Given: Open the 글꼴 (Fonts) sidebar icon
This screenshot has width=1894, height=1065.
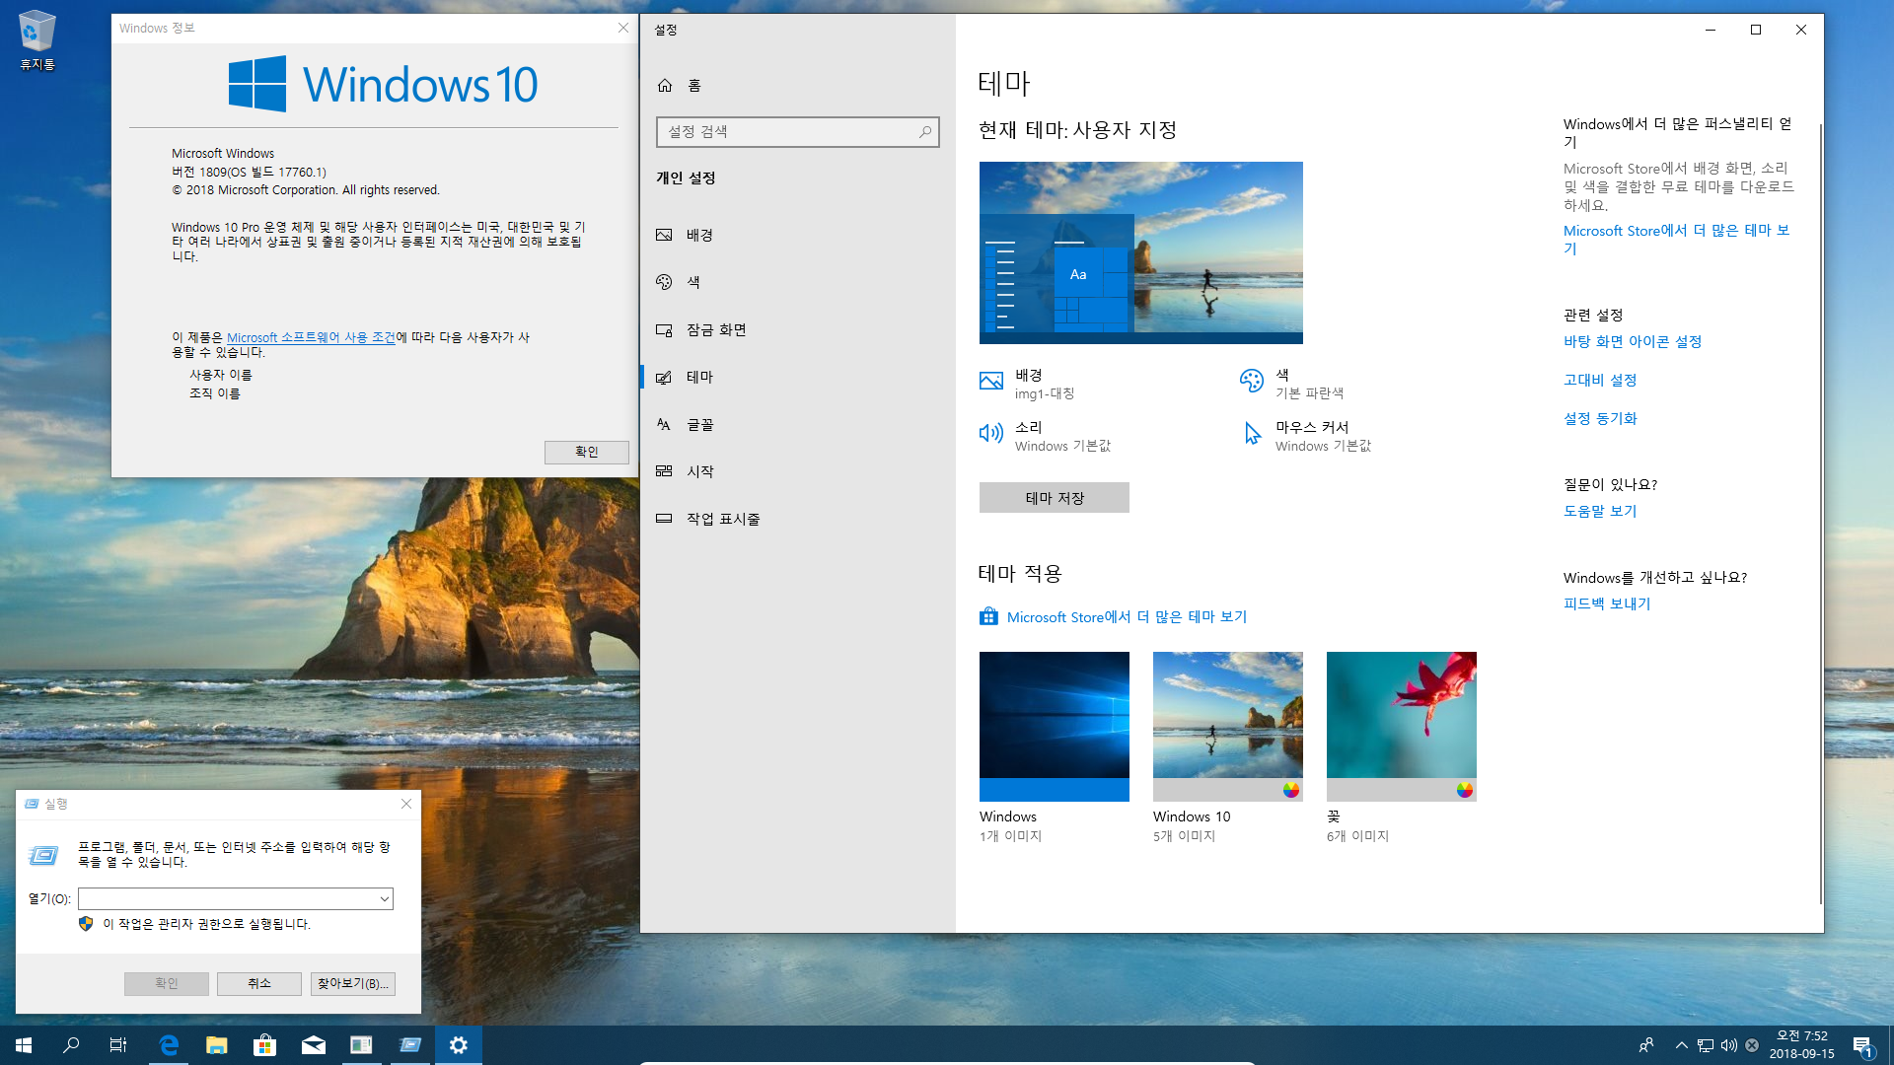Looking at the screenshot, I should (665, 424).
